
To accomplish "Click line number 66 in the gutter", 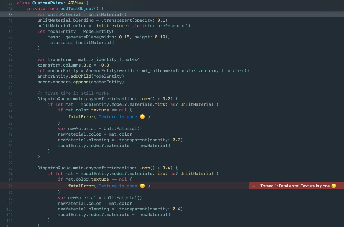I will click(10, 15).
